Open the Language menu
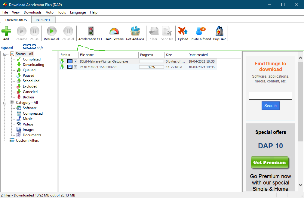Viewport: 304px width, 198px height. 78,12
